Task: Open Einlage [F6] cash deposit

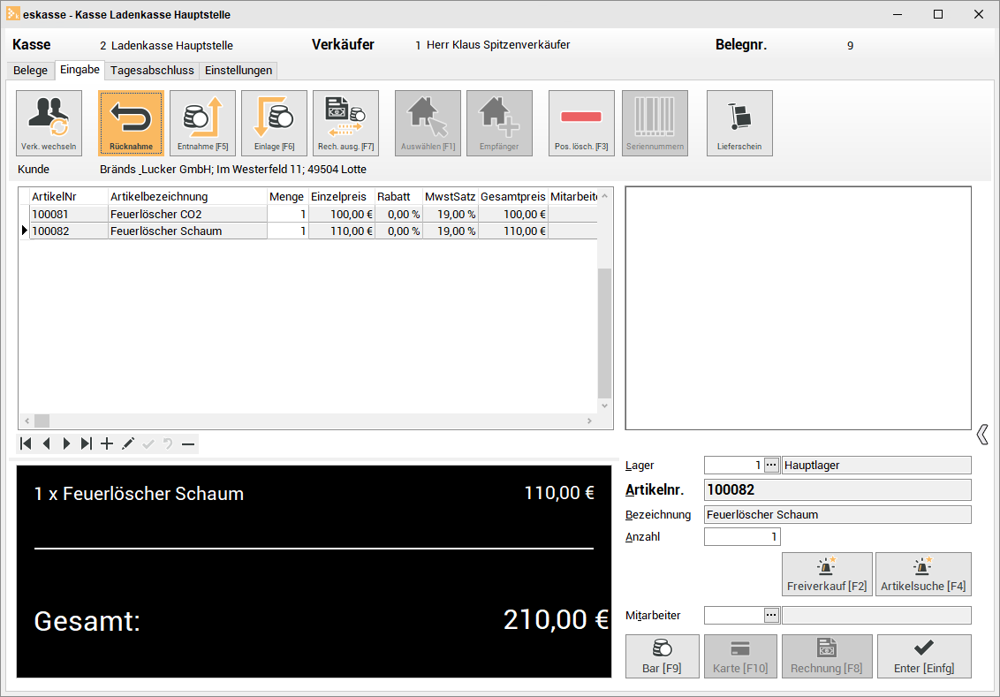Action: pyautogui.click(x=274, y=123)
